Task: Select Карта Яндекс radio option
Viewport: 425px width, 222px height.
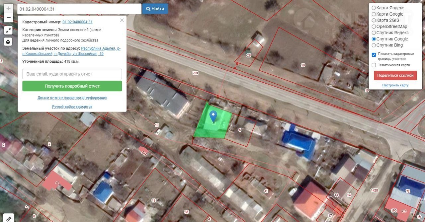Action: (374, 8)
